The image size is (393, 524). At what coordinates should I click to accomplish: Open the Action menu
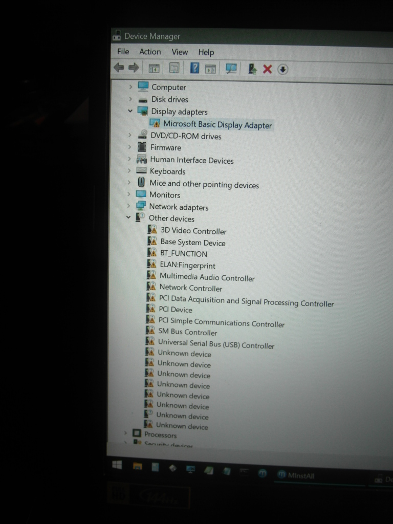(x=150, y=52)
